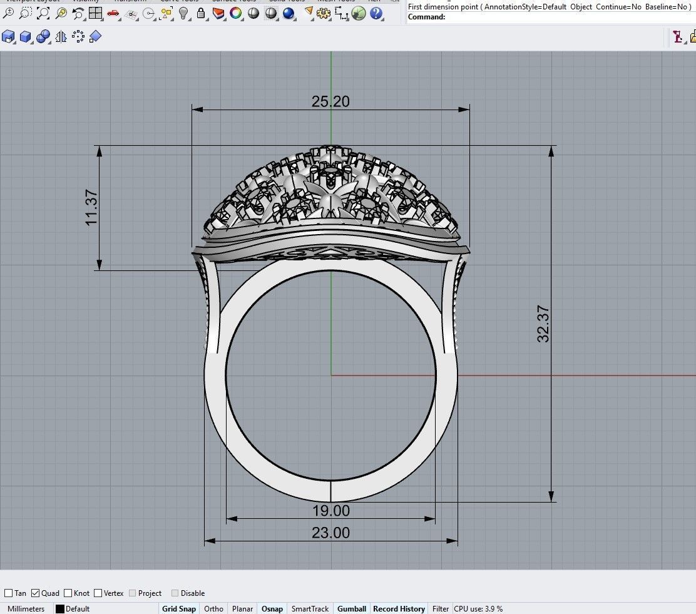Click the blue Render sphere icon
This screenshot has width=696, height=614.
click(289, 13)
